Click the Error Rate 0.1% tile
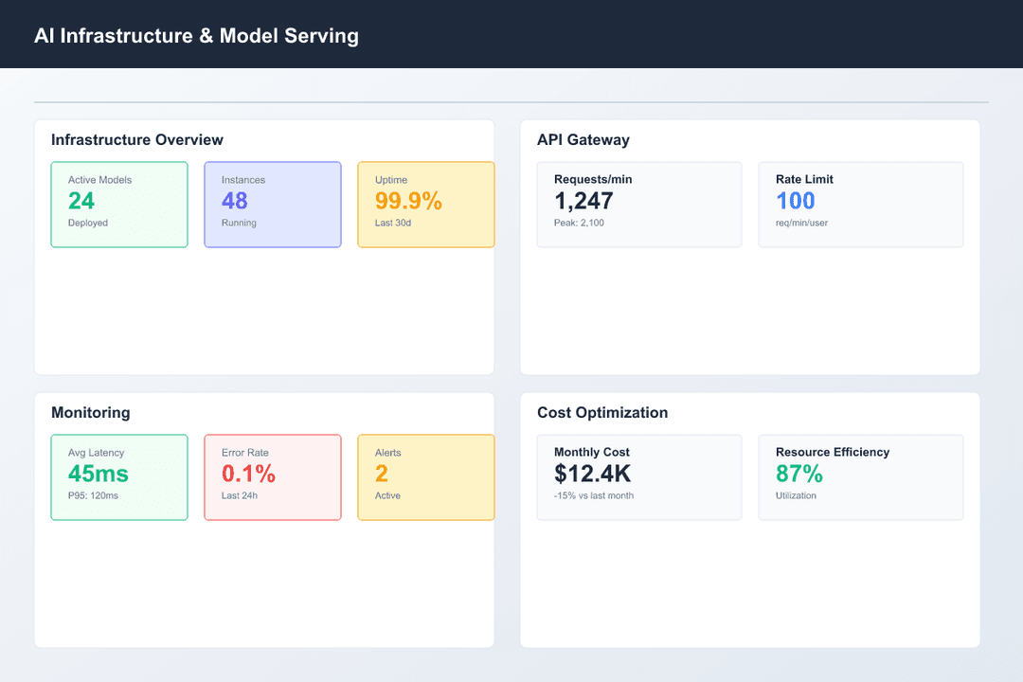Image resolution: width=1023 pixels, height=682 pixels. 273,477
